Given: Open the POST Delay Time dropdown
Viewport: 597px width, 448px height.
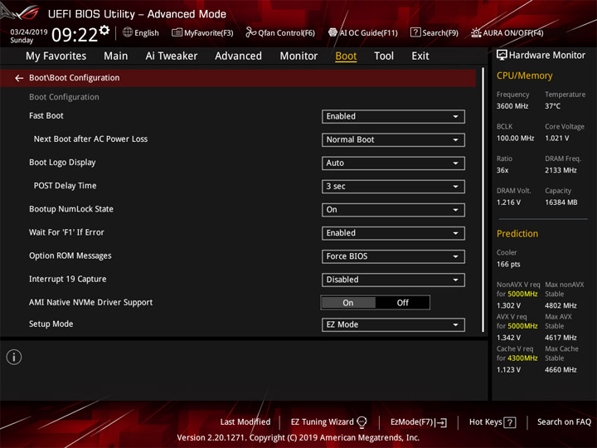Looking at the screenshot, I should click(393, 187).
